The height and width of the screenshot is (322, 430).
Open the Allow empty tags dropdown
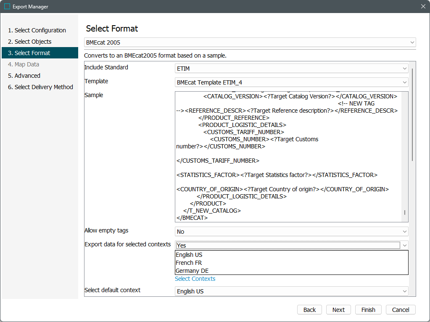tap(291, 232)
